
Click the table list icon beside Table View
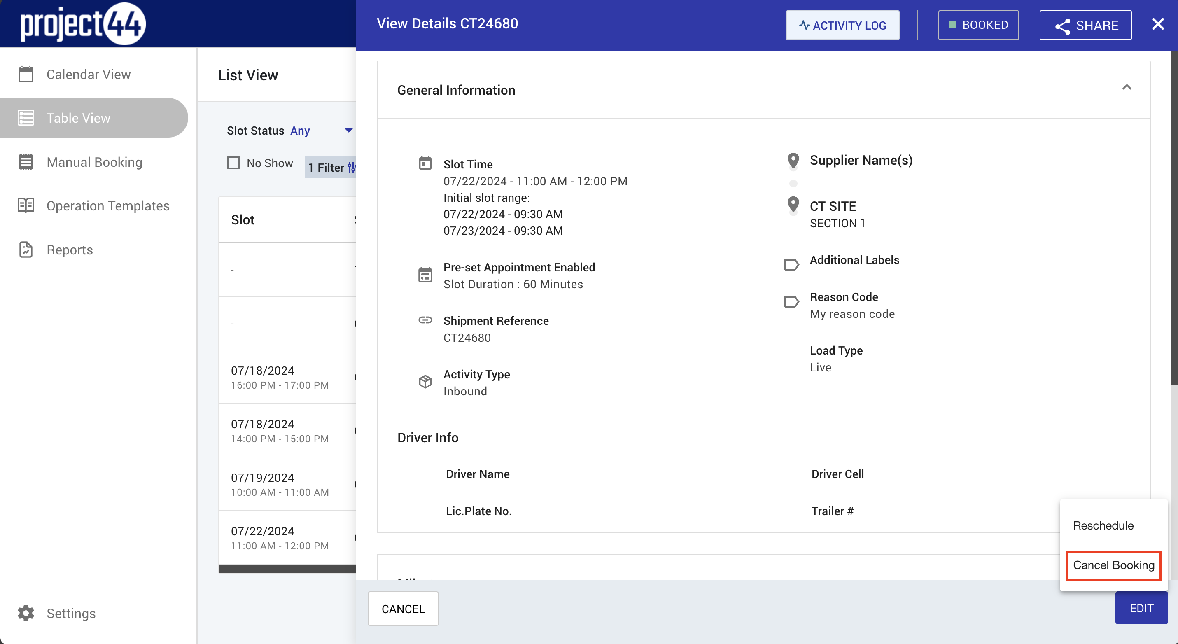[26, 117]
